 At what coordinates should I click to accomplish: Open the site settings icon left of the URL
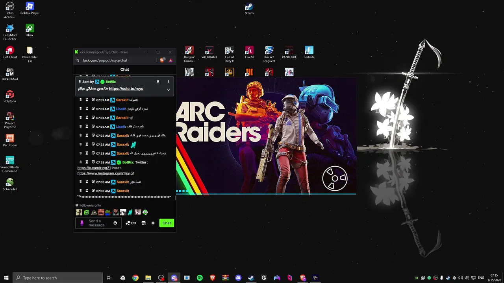(78, 61)
